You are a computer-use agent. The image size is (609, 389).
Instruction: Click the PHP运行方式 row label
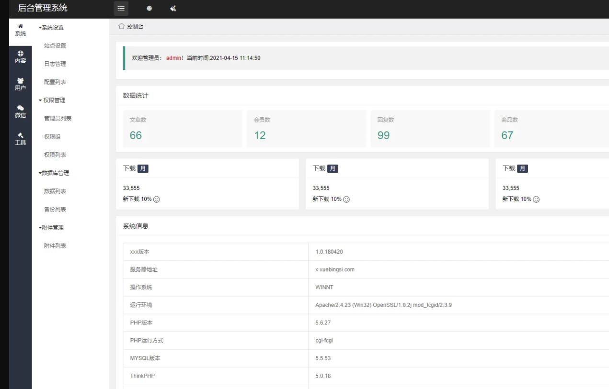(x=147, y=340)
